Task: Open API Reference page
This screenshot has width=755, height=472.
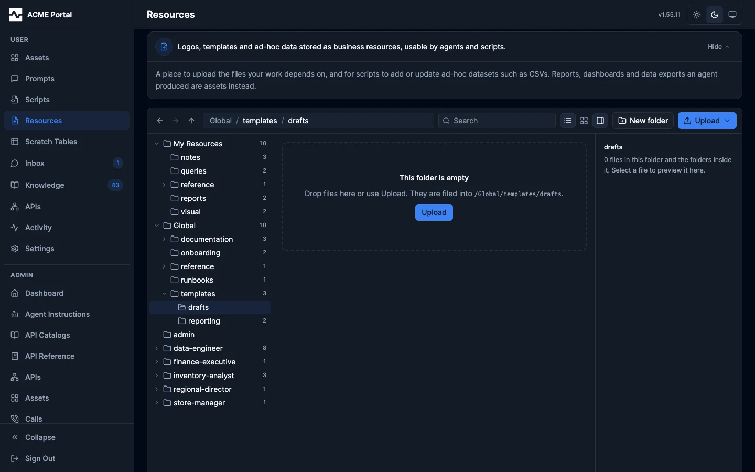Action: click(67, 356)
